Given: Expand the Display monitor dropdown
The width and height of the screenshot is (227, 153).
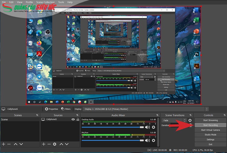Looking at the screenshot, I should [x=207, y=109].
